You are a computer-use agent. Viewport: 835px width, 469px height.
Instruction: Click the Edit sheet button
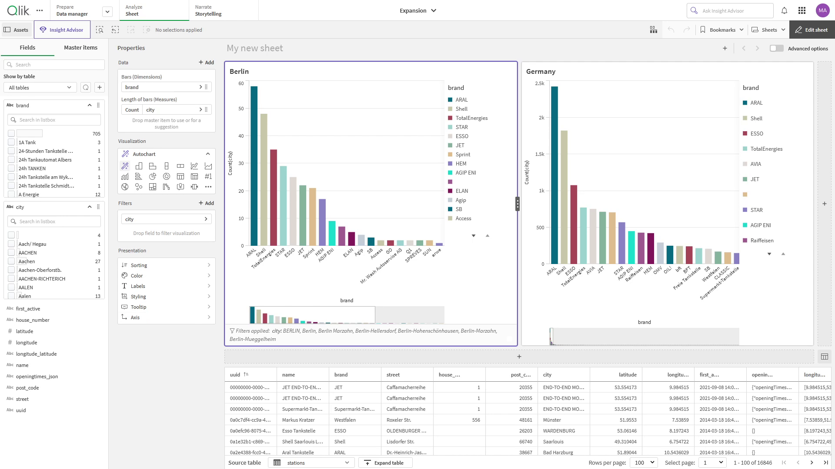coord(812,30)
